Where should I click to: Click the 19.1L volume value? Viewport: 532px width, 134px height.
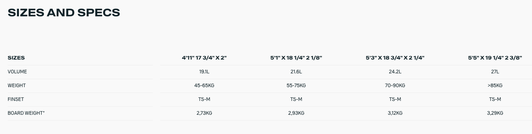(204, 72)
